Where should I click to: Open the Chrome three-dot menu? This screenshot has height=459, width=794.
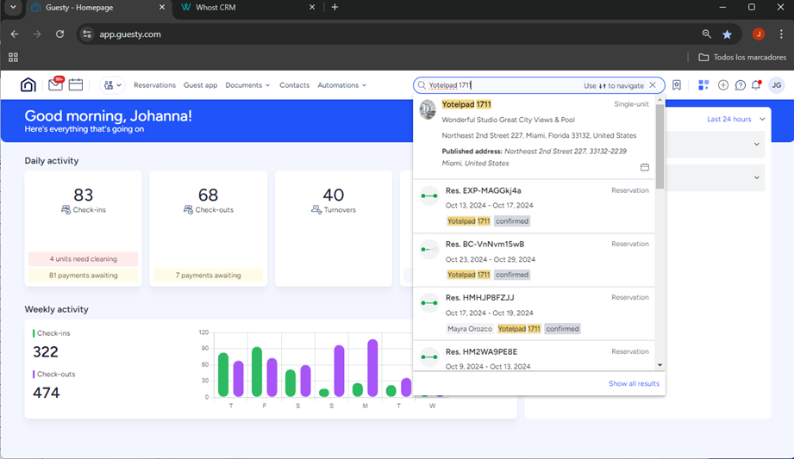coord(781,34)
